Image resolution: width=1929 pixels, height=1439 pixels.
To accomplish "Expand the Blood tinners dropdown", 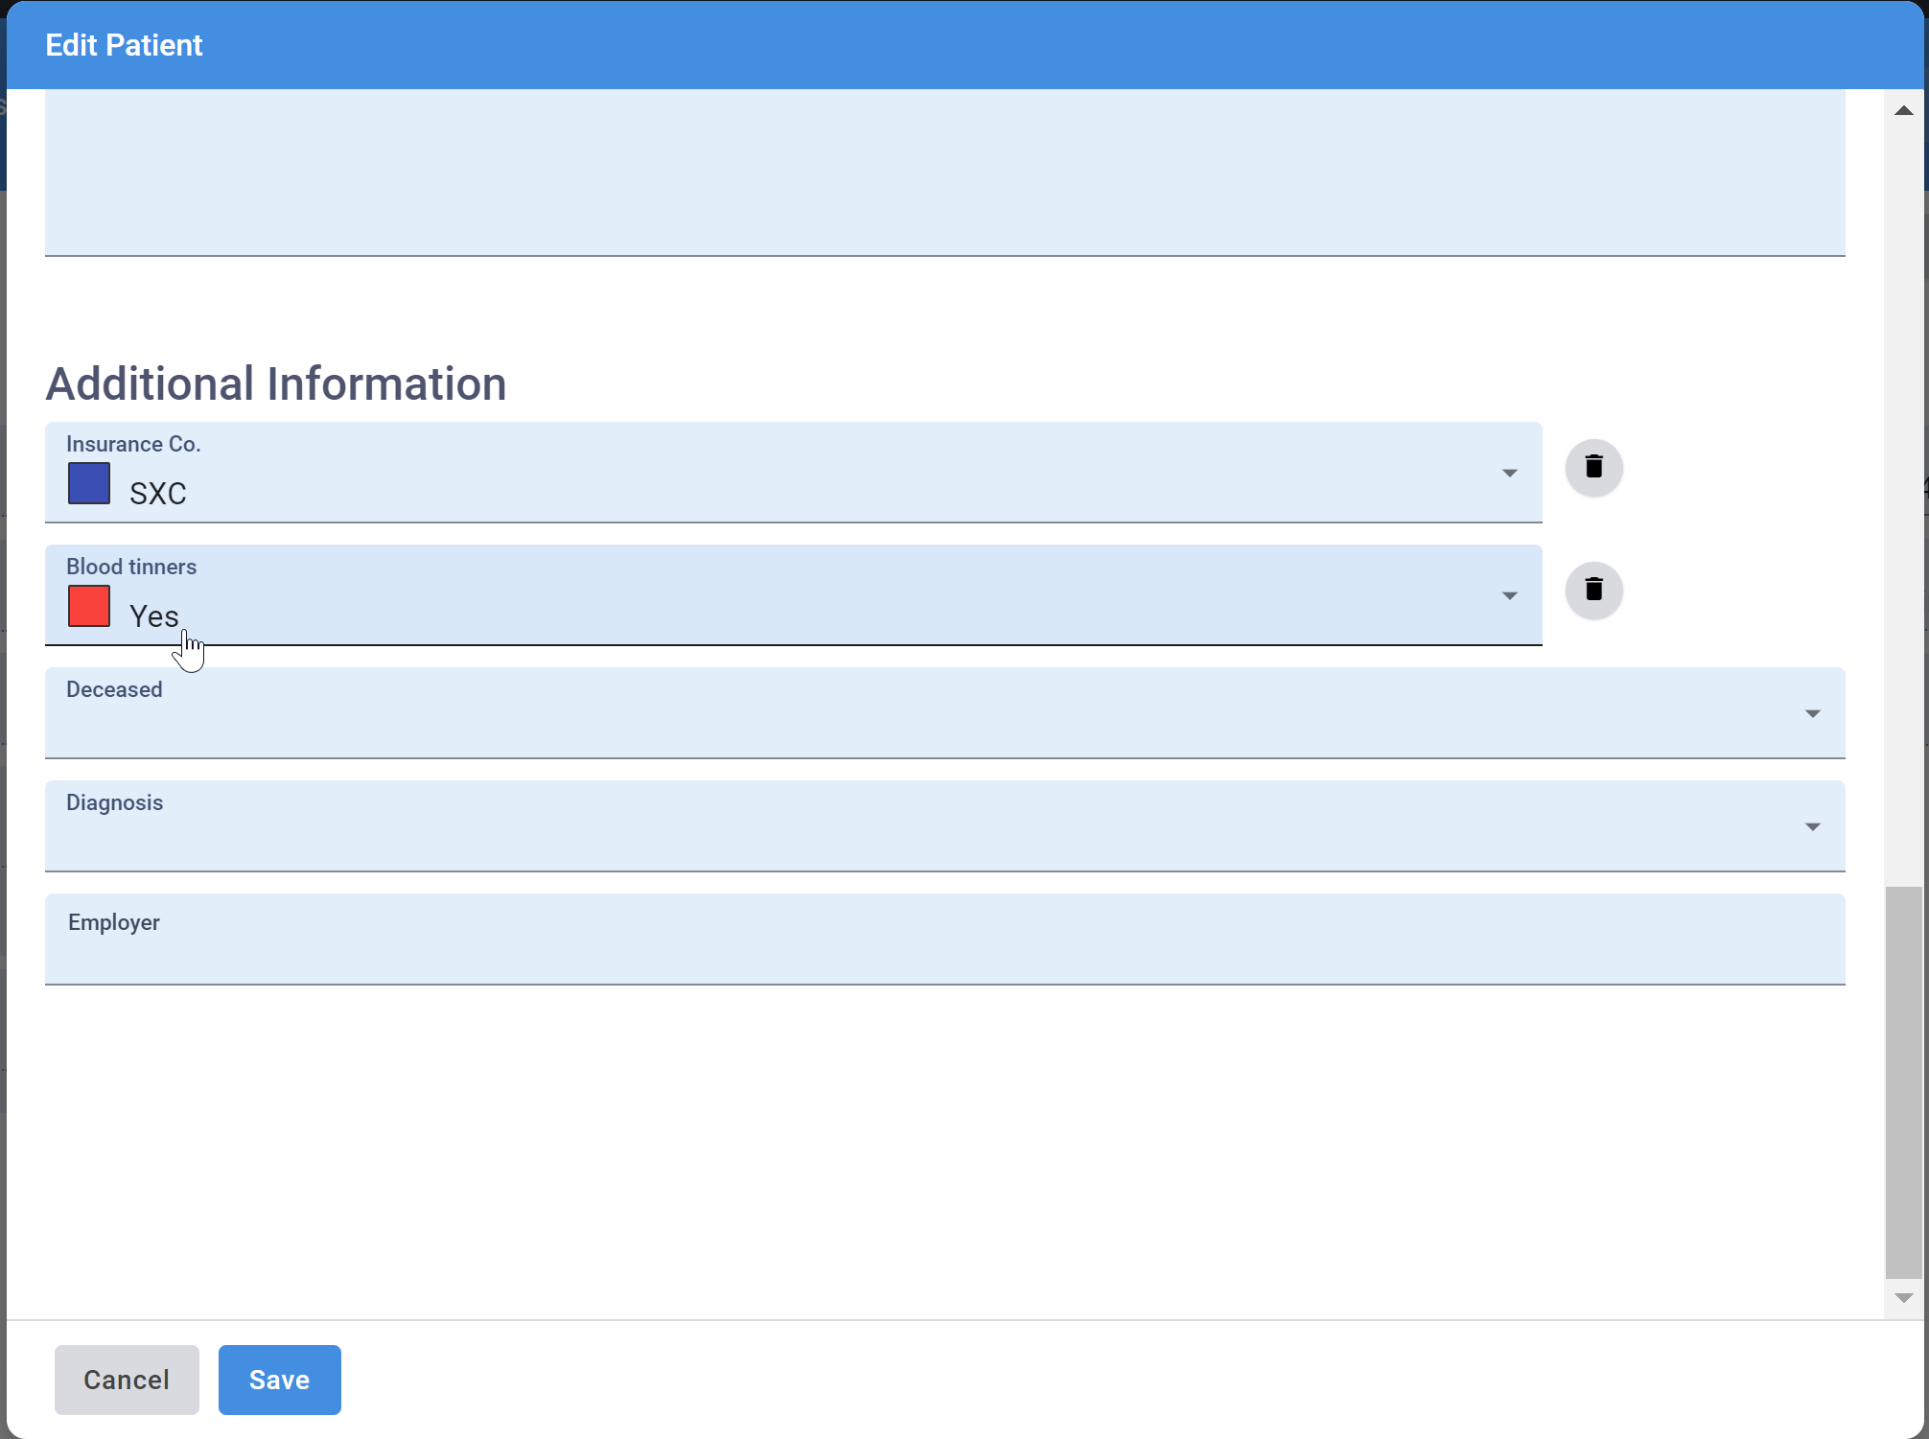I will [1509, 595].
